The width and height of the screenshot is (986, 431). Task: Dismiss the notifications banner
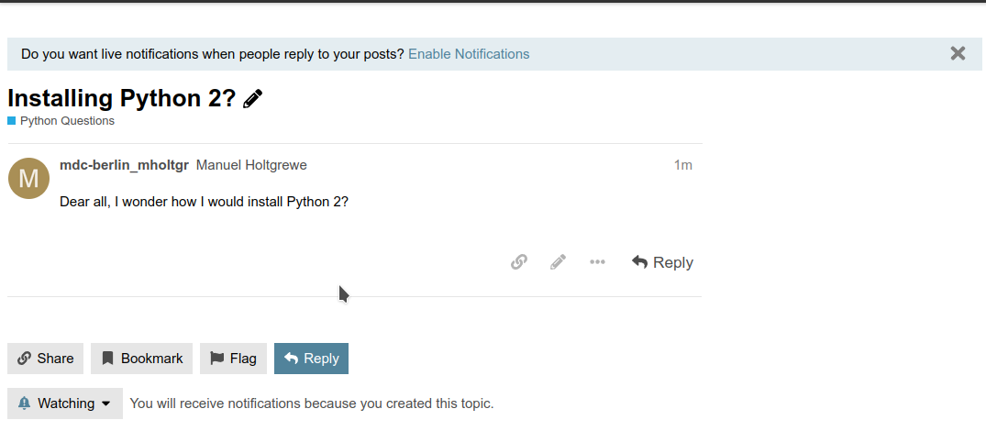958,53
